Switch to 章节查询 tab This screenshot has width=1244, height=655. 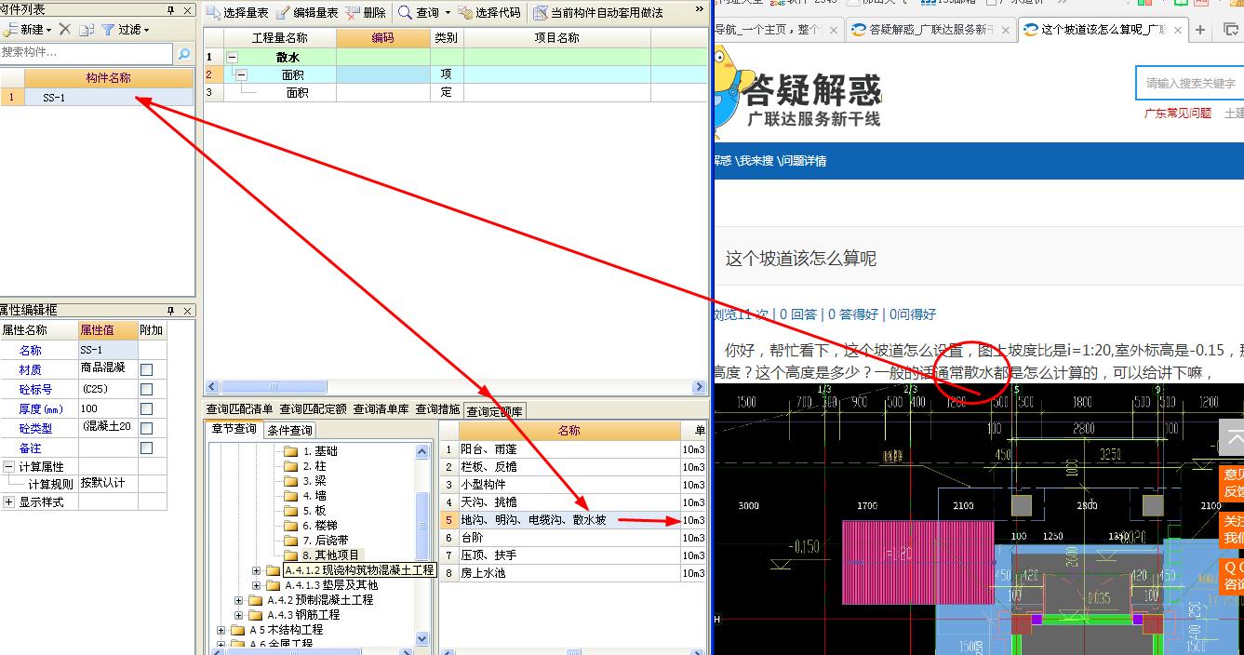click(x=234, y=429)
